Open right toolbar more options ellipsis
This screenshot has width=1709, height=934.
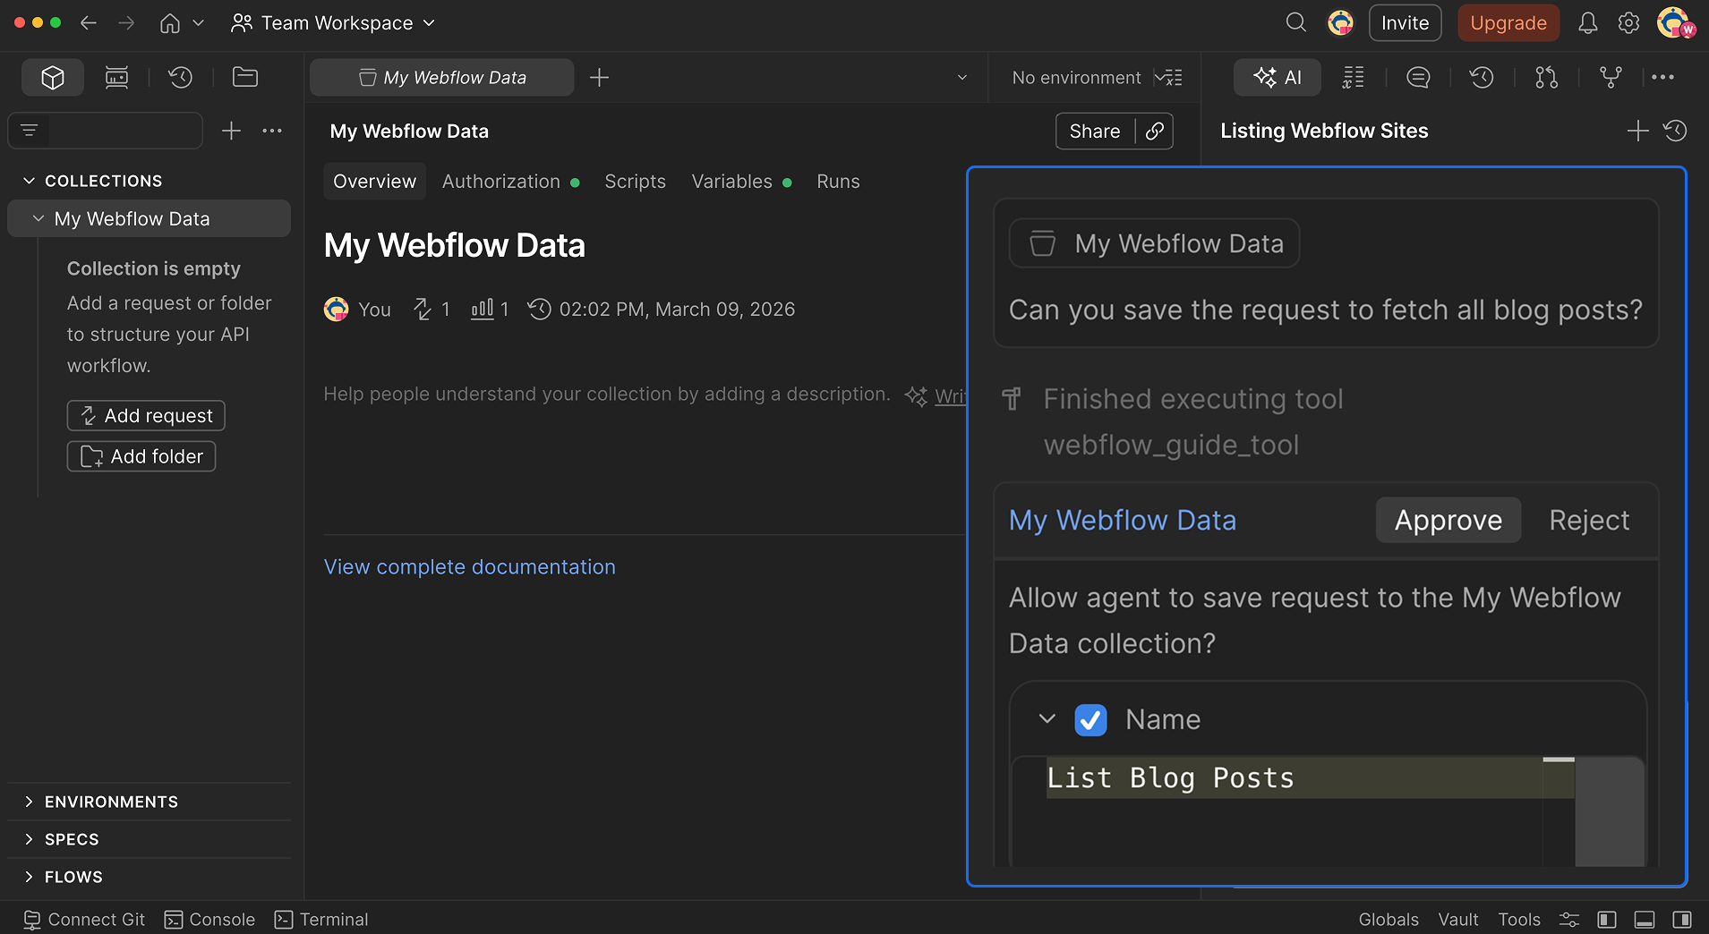click(1662, 78)
